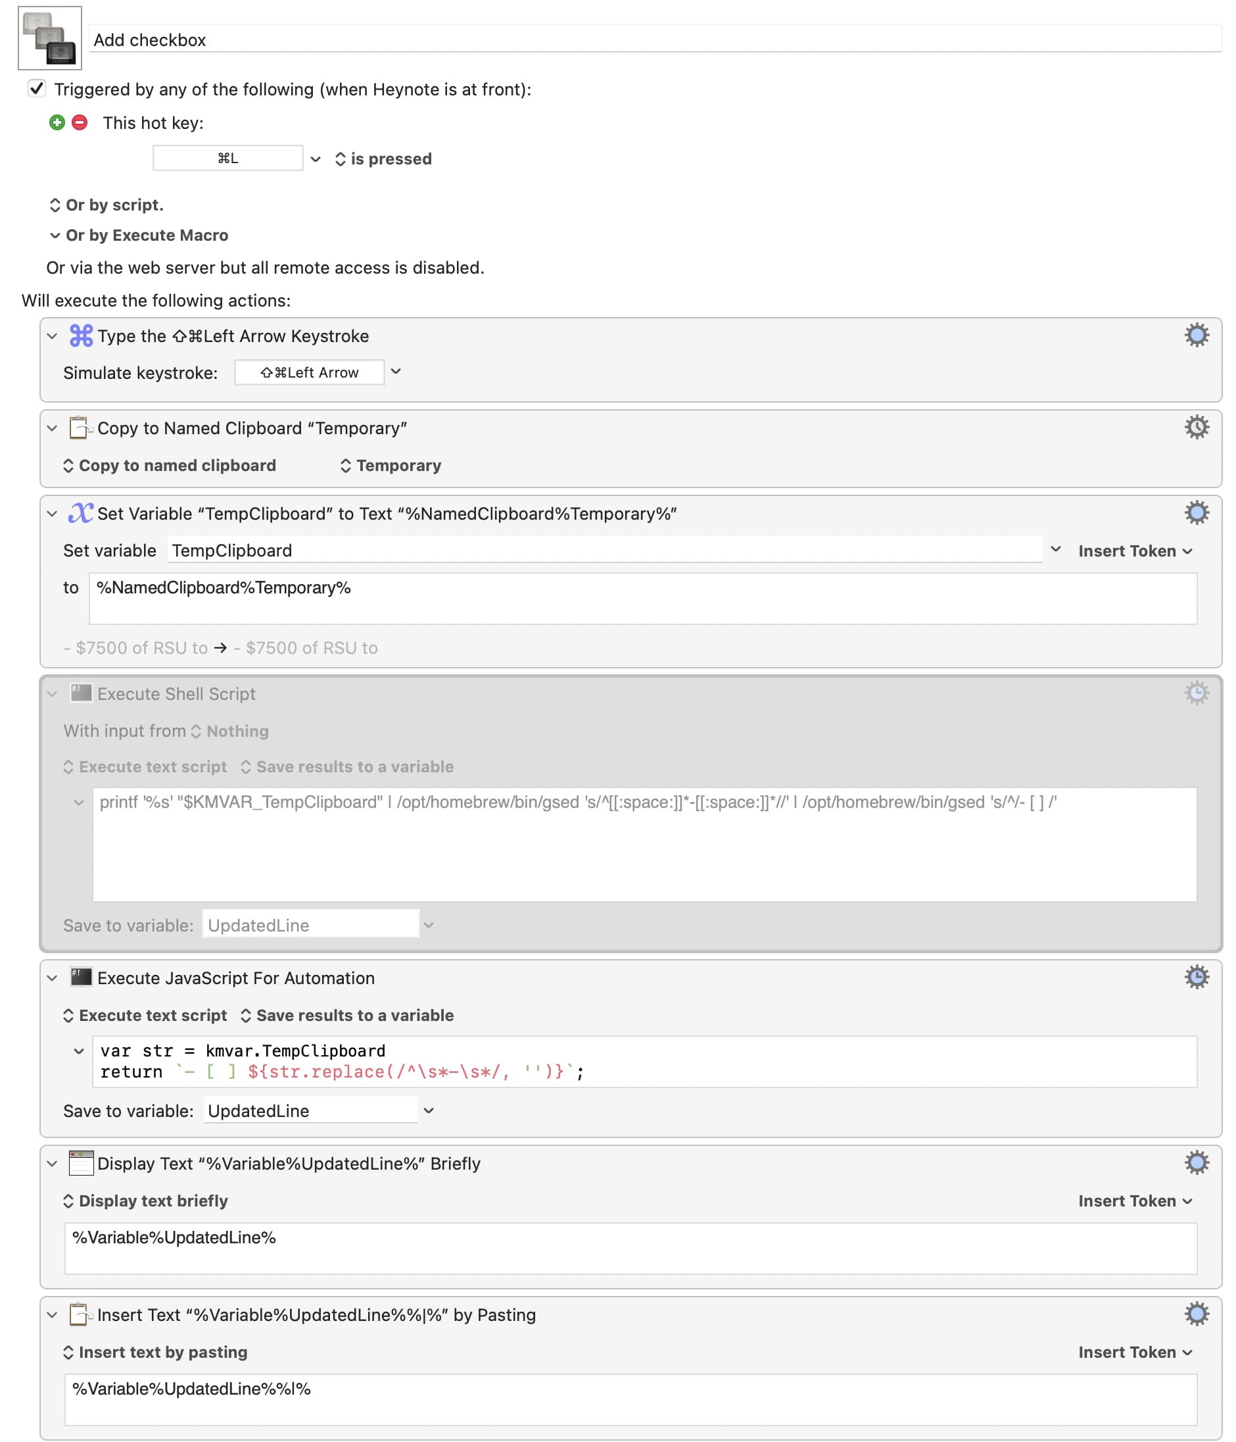Open gear menu for Type Keystroke action
Viewport: 1236px width, 1442px height.
coord(1196,336)
